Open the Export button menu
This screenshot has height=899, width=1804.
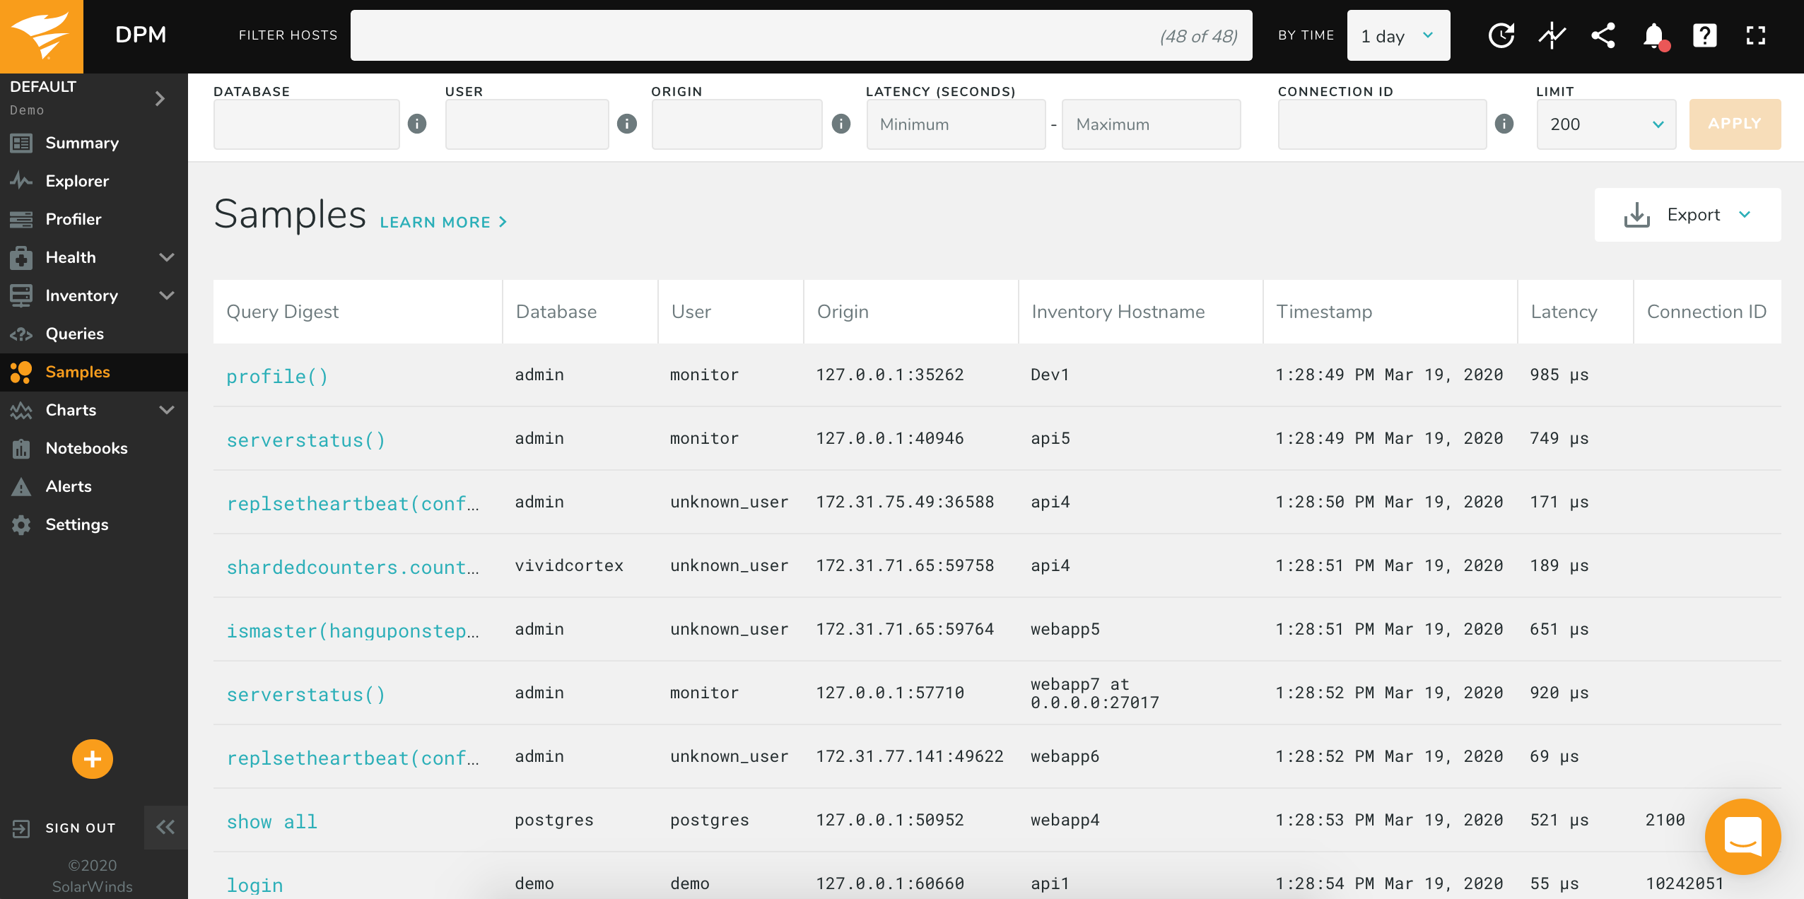point(1687,215)
